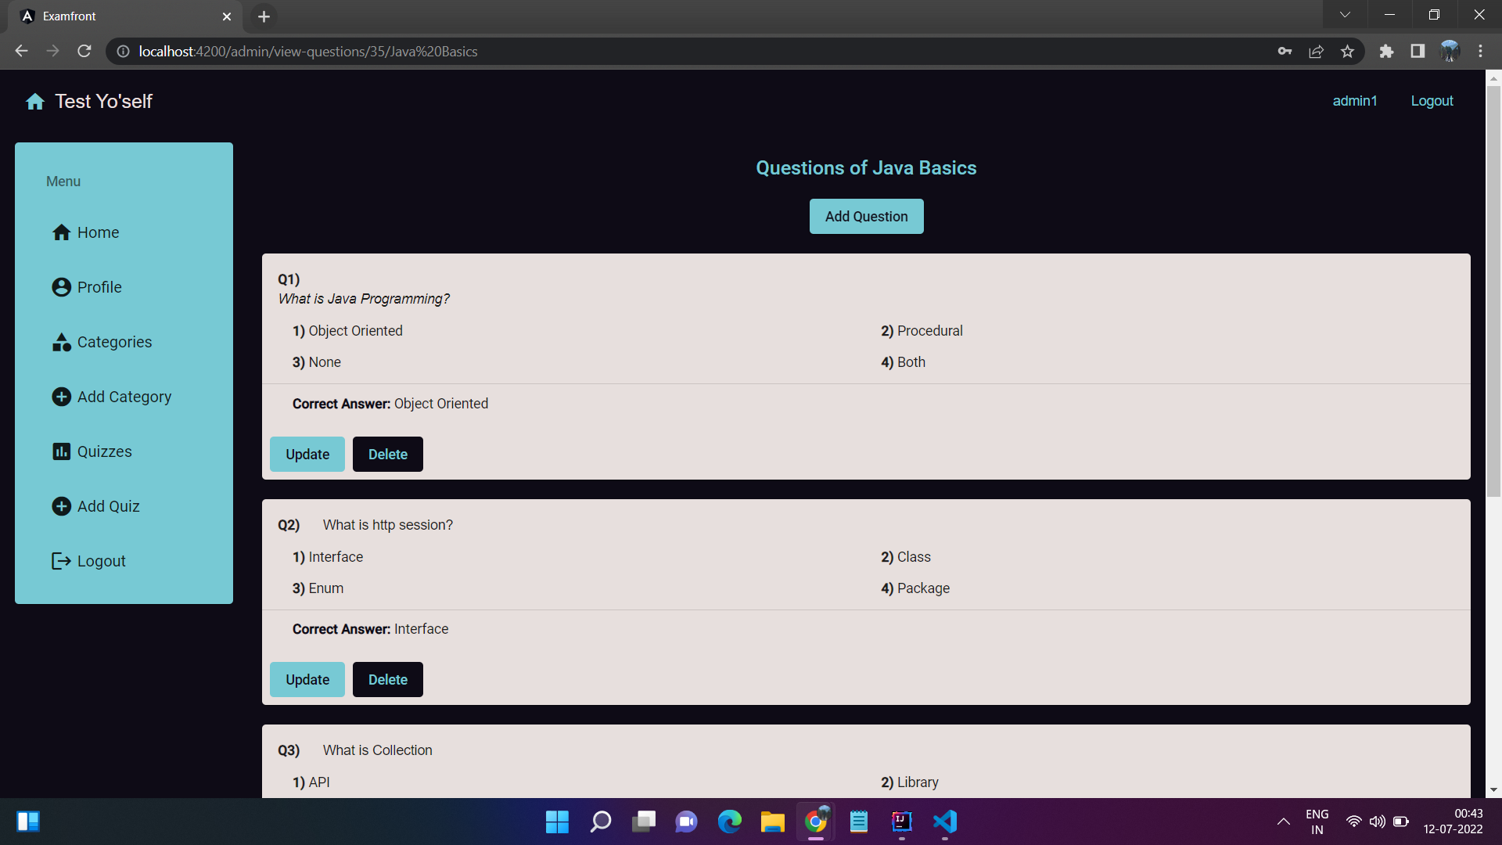Click the Quizzes chart icon in the sidebar

click(62, 451)
